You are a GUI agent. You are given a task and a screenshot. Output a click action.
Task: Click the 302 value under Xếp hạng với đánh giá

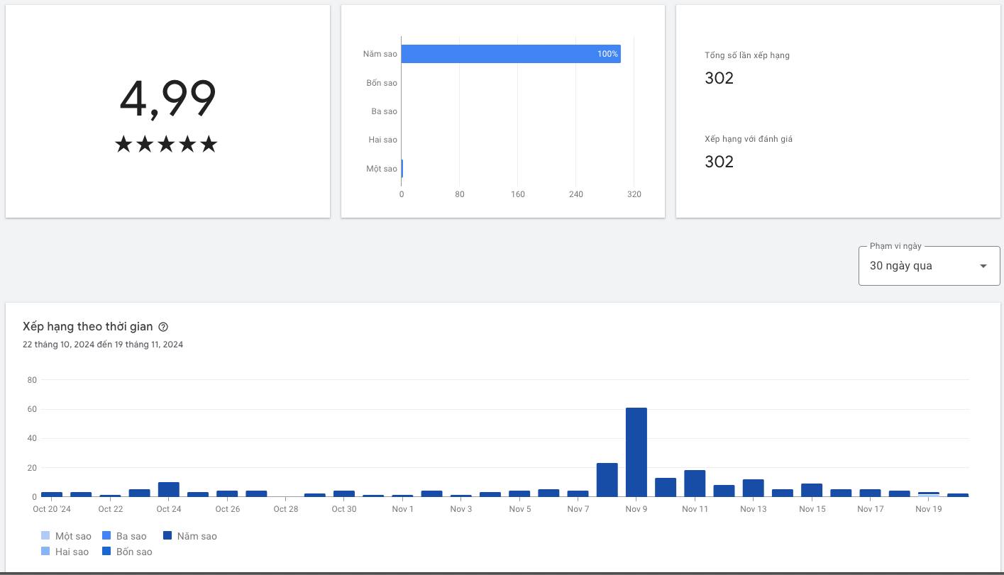point(719,162)
